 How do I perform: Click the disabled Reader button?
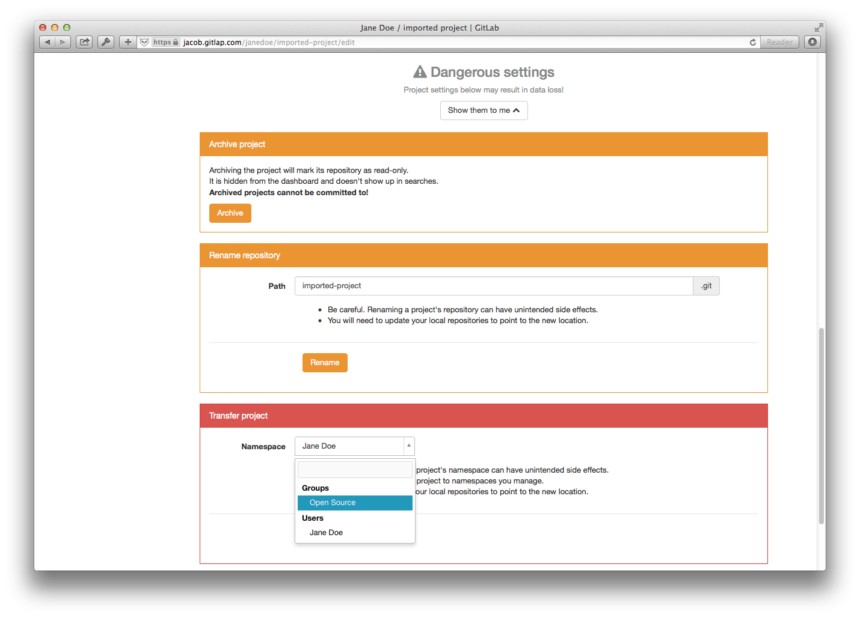(779, 42)
